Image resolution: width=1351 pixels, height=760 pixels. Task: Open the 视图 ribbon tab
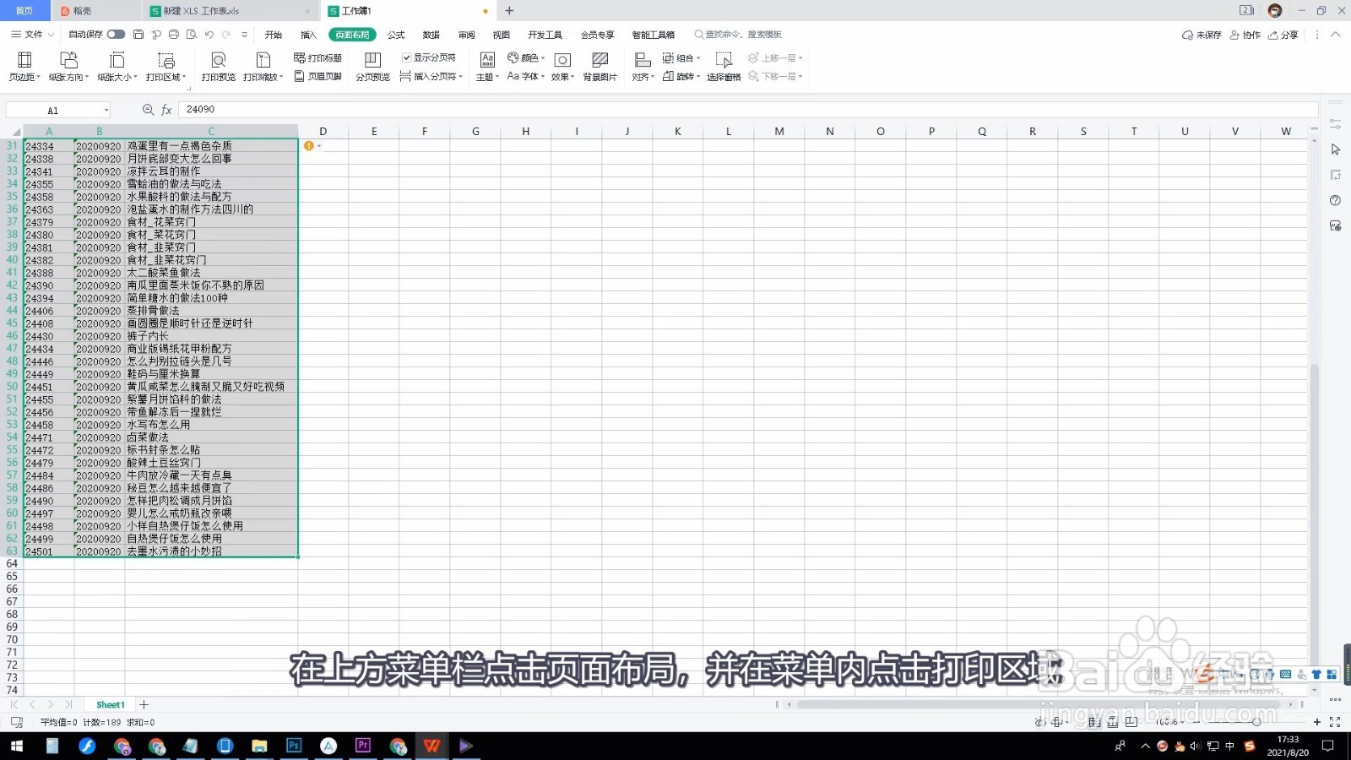(x=502, y=35)
